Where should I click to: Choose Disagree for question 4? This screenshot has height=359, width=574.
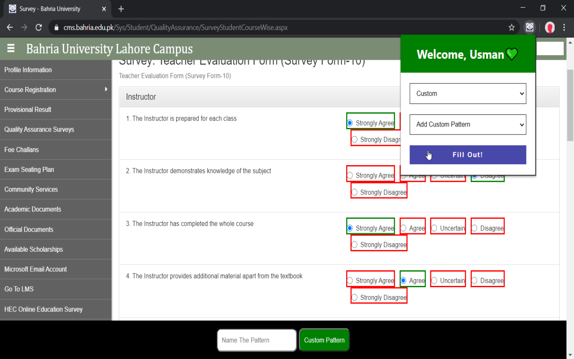point(474,280)
